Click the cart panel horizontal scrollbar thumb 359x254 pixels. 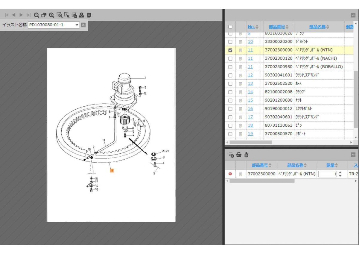(262, 181)
